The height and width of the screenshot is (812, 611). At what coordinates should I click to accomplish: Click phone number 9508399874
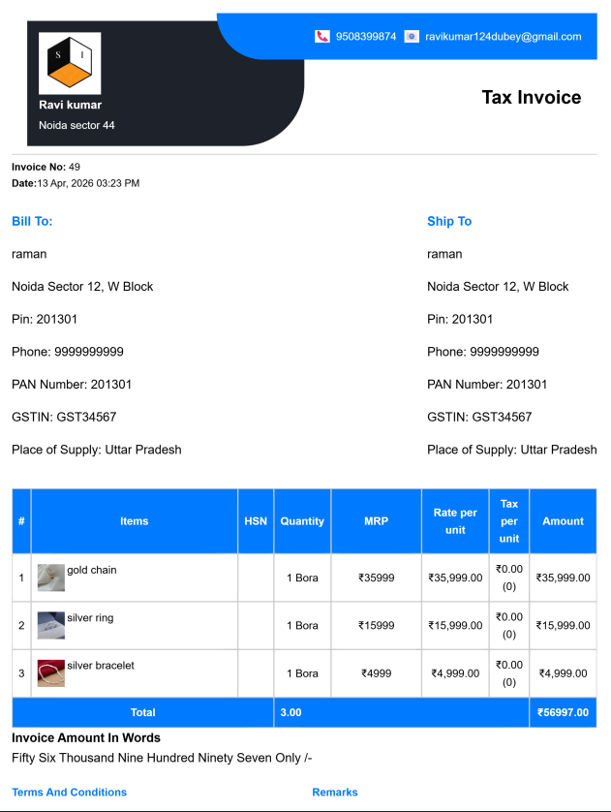coord(366,36)
